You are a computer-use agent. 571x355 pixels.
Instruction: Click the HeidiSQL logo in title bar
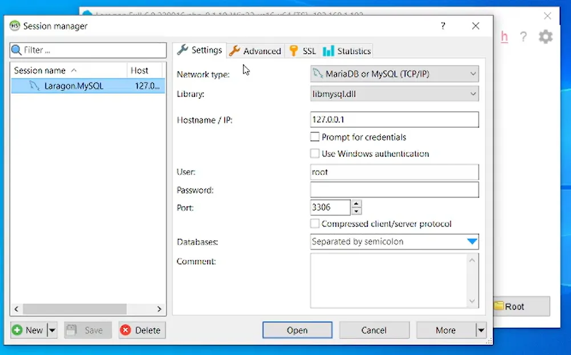(x=15, y=26)
